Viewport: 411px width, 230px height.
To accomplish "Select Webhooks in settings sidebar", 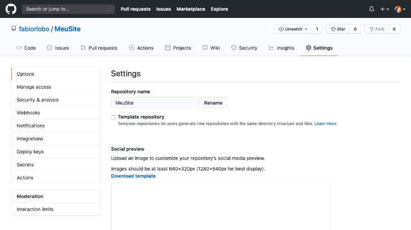I will (56, 113).
